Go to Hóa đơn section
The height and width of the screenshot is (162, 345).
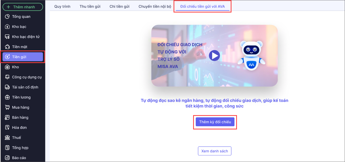(x=23, y=128)
